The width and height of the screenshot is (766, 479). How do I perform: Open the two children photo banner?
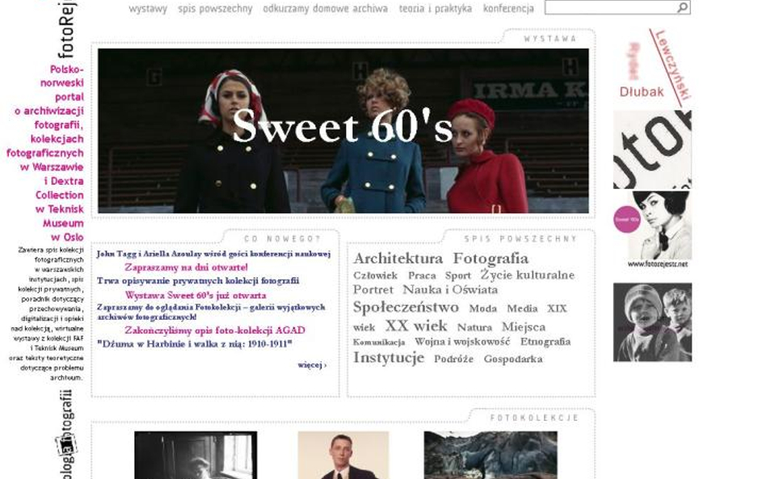pyautogui.click(x=653, y=322)
